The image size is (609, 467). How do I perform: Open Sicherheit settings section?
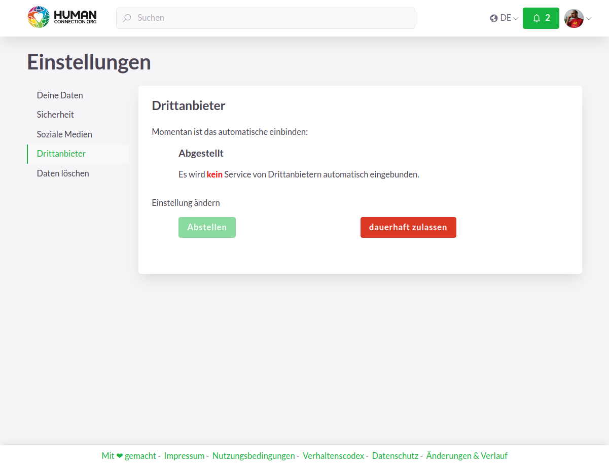[x=78, y=115]
